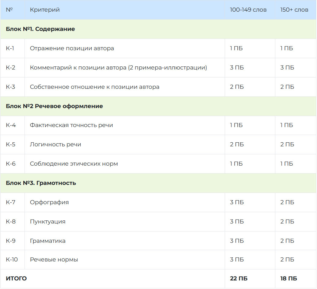Click the "Речевые нормы" criterion cell

pos(124,260)
